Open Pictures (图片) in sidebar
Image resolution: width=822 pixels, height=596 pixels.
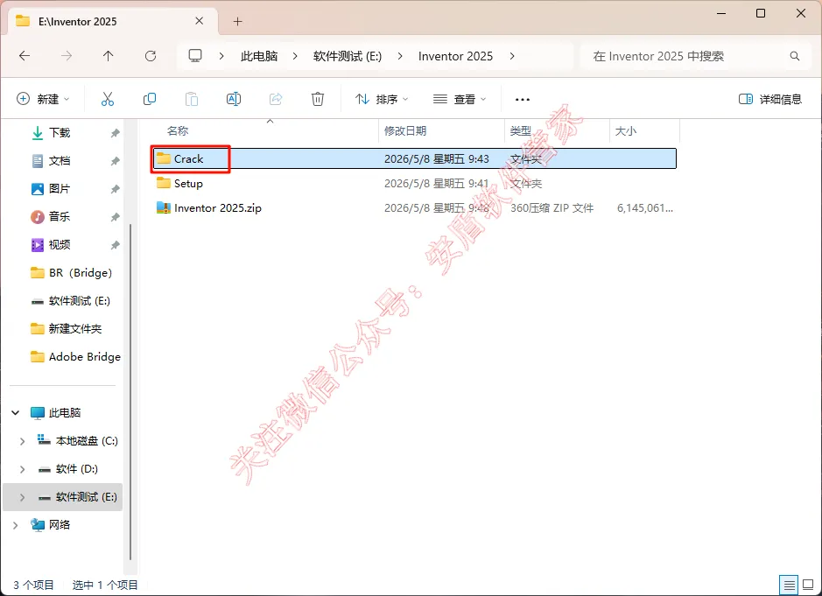click(60, 189)
